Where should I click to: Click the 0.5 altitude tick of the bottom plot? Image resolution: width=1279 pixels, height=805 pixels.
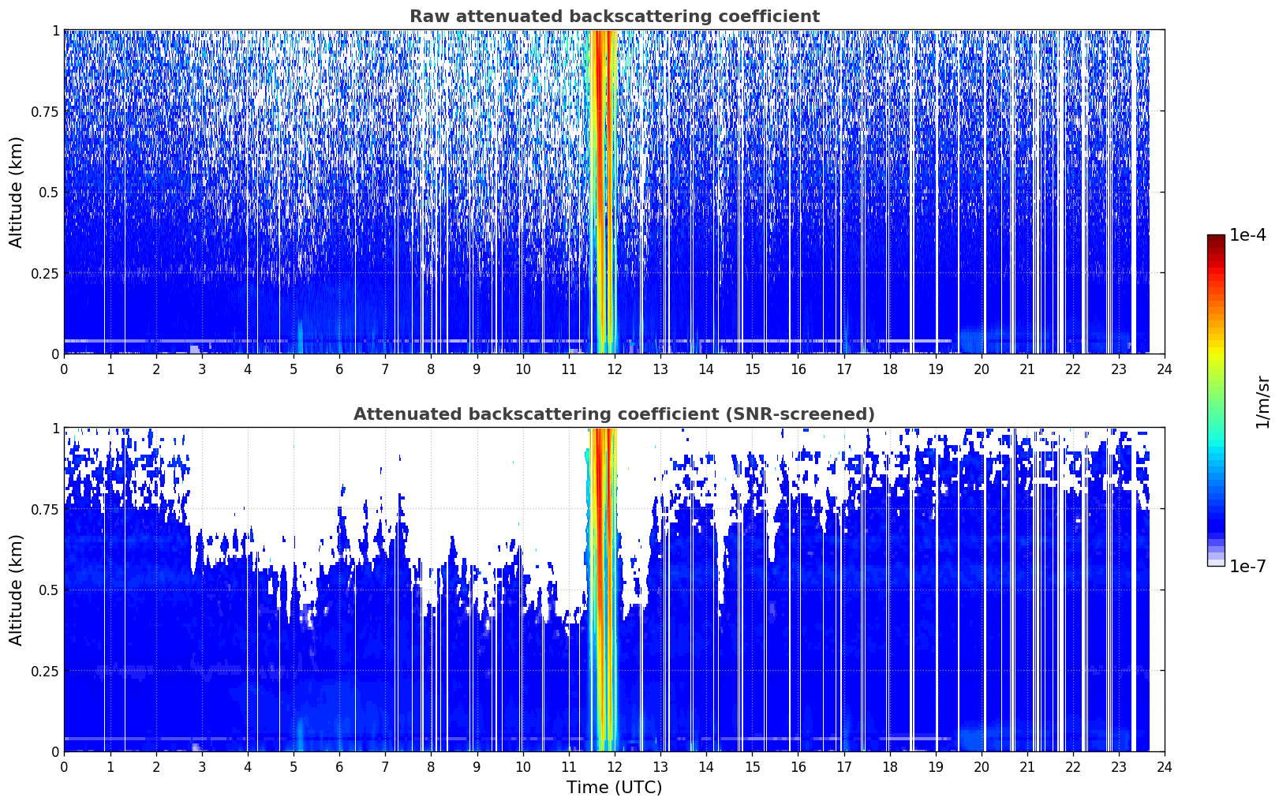(x=49, y=590)
